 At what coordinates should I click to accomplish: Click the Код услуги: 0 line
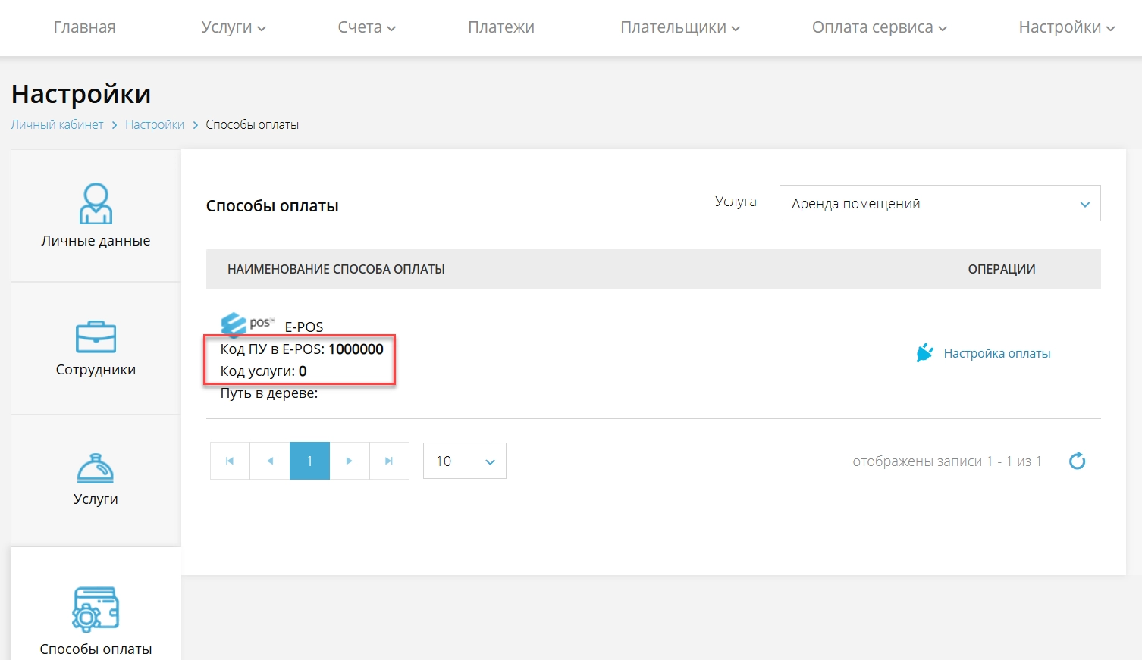[263, 371]
